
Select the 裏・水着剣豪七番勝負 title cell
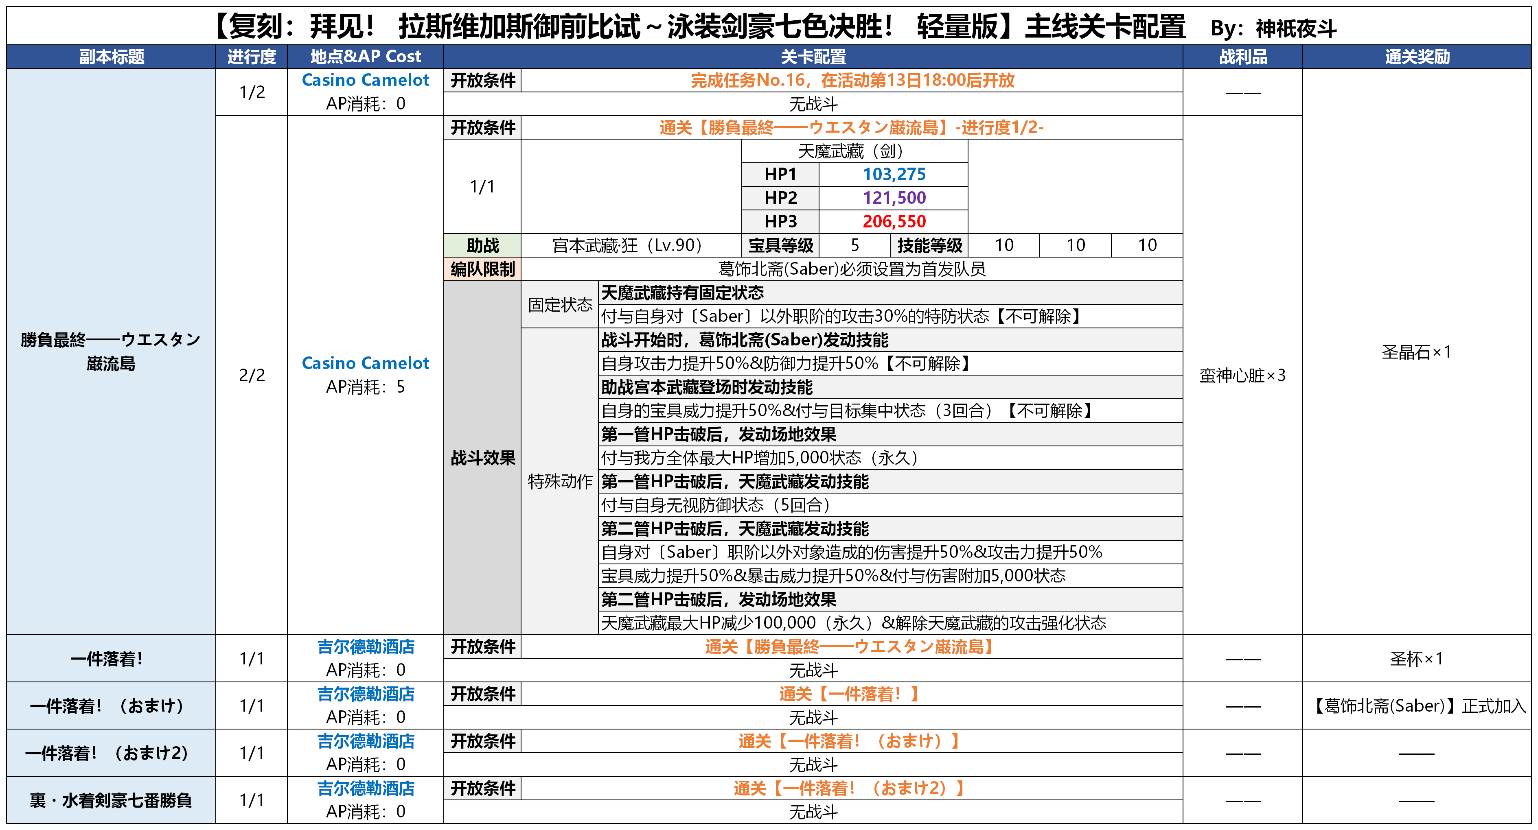pyautogui.click(x=111, y=800)
